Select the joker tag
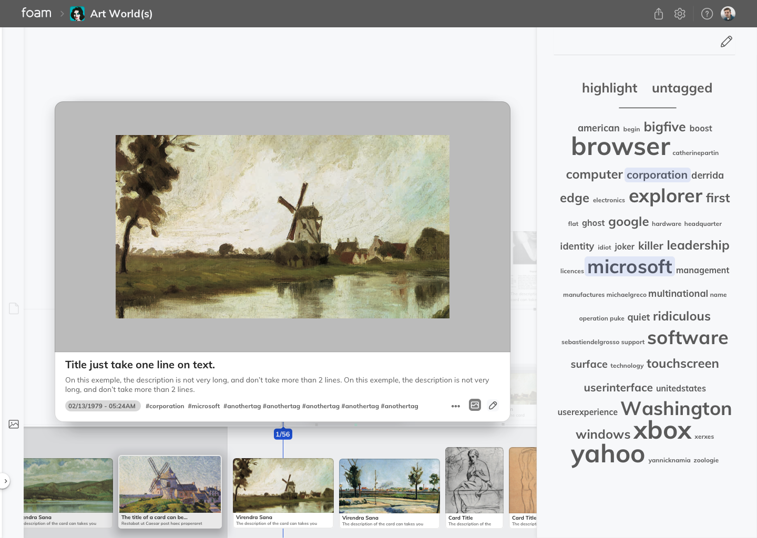This screenshot has height=538, width=757. coord(625,247)
